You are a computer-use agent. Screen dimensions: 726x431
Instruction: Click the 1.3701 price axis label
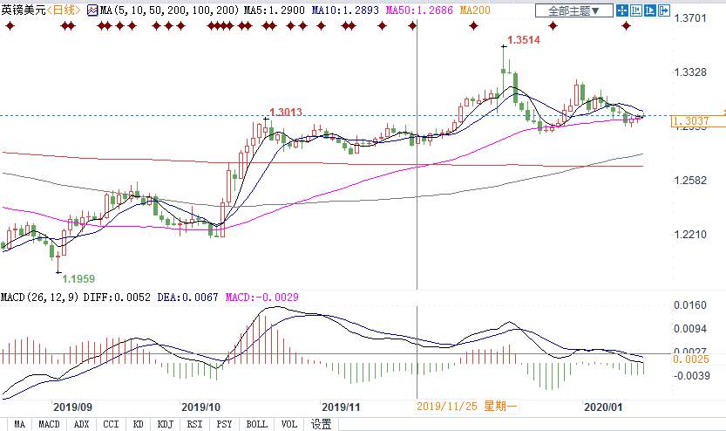(x=690, y=18)
